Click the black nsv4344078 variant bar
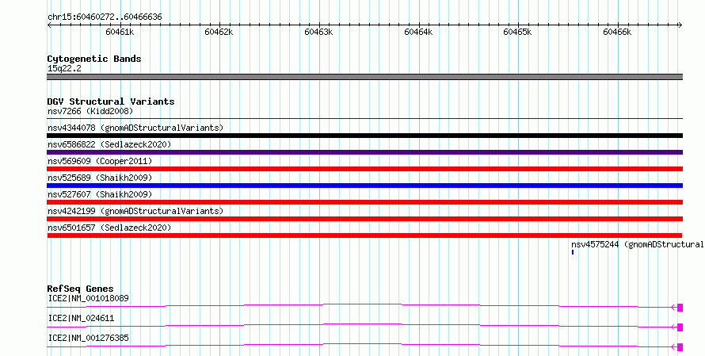 (364, 136)
